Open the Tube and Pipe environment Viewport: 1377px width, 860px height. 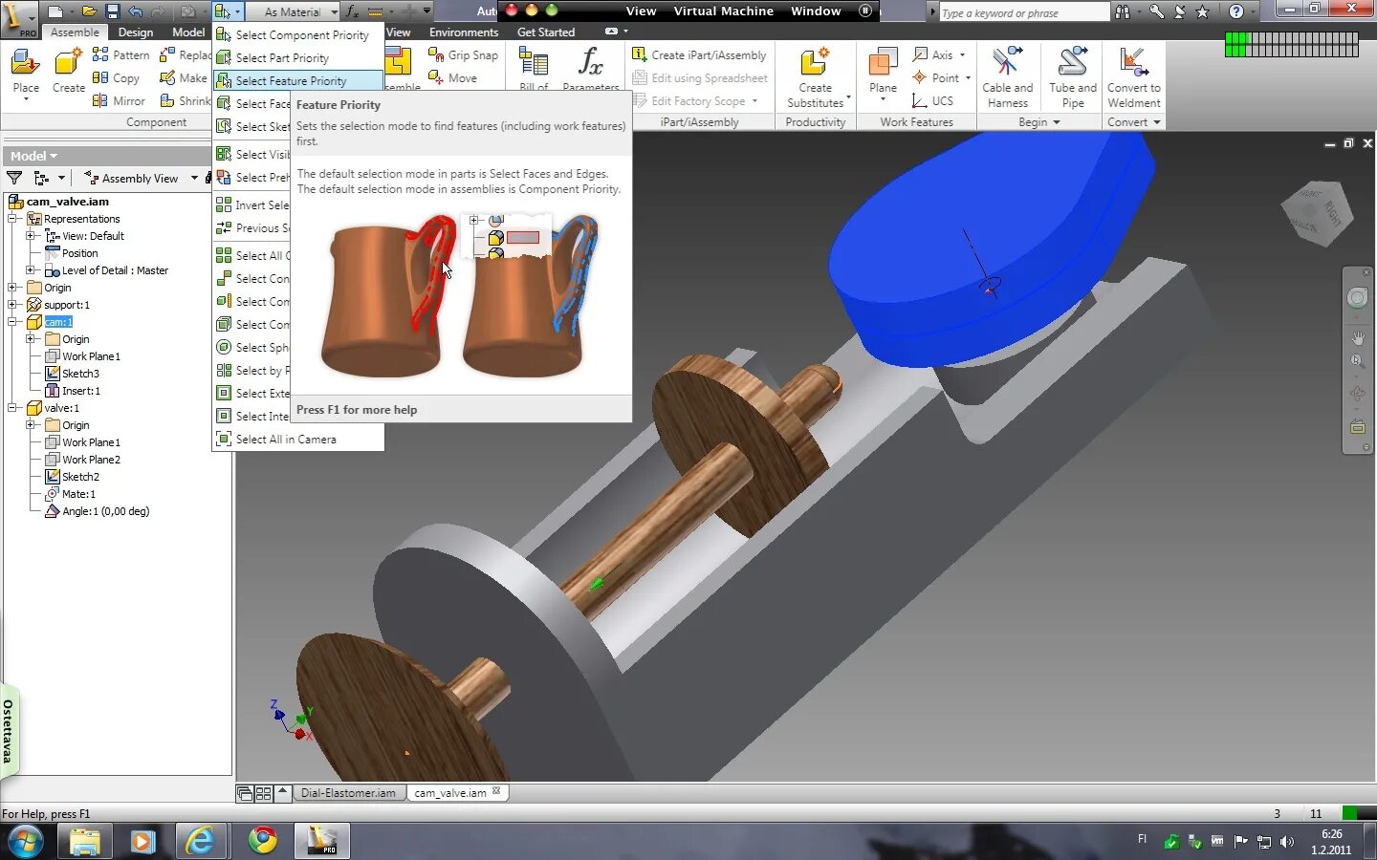pyautogui.click(x=1073, y=76)
